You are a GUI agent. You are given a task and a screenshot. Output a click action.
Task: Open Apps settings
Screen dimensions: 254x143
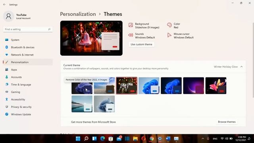pyautogui.click(x=28, y=70)
